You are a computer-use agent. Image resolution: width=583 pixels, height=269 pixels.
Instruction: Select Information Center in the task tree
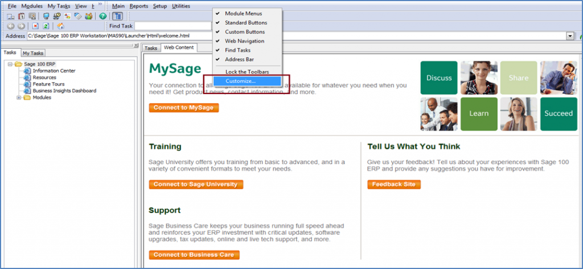click(x=54, y=71)
